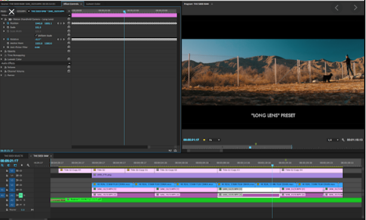Toggle the lock on the top video track
Image resolution: width=366 pixels, height=220 pixels.
(x=7, y=171)
